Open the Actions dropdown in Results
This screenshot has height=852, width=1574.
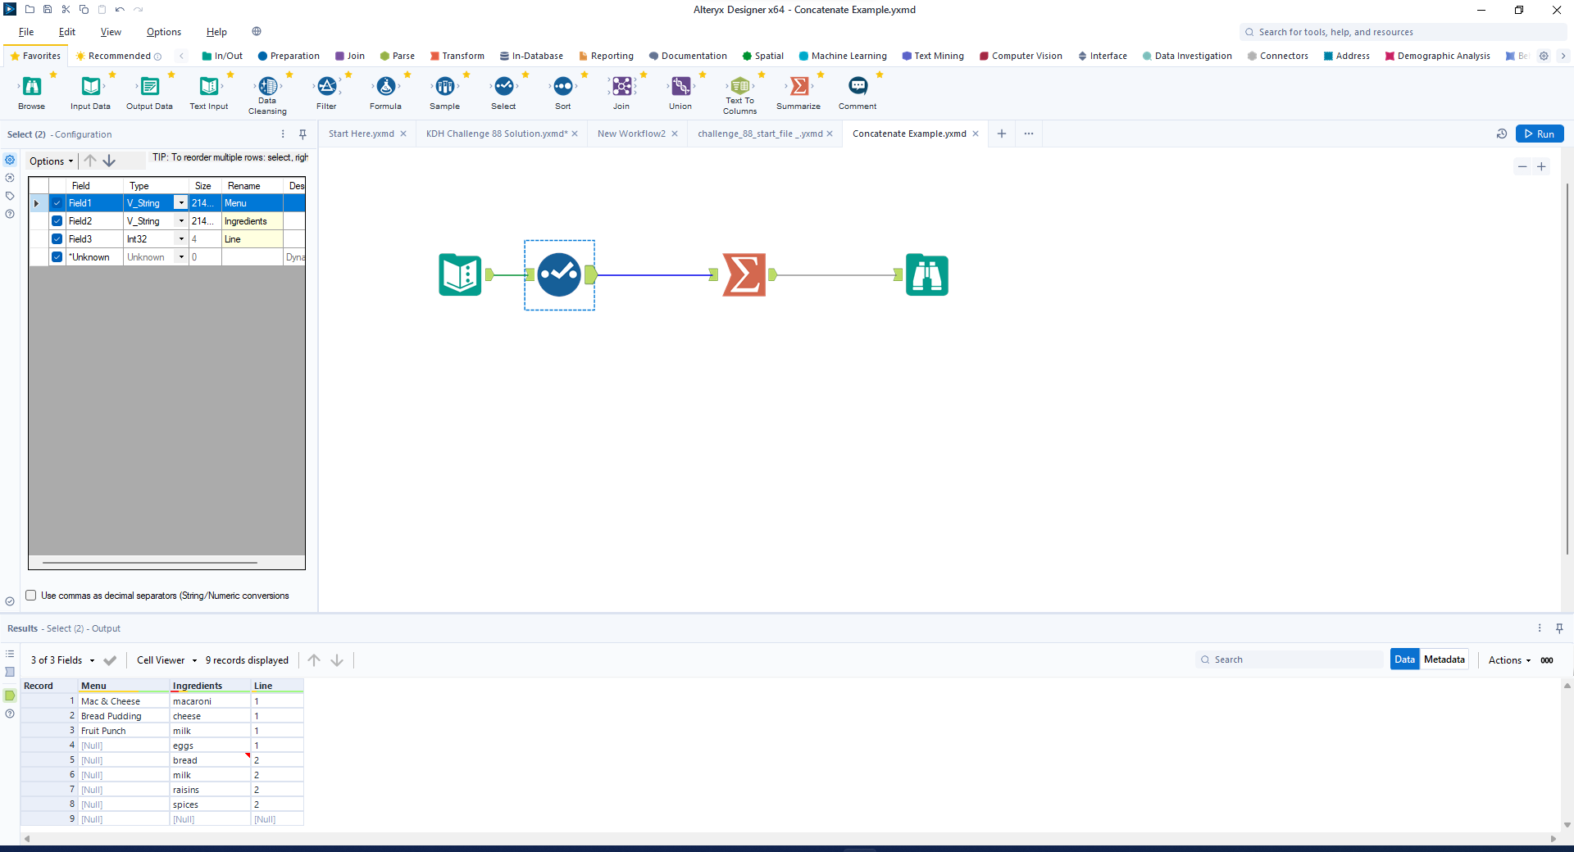coord(1510,660)
